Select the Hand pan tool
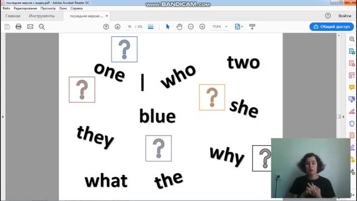The width and height of the screenshot is (357, 201). coord(180,27)
